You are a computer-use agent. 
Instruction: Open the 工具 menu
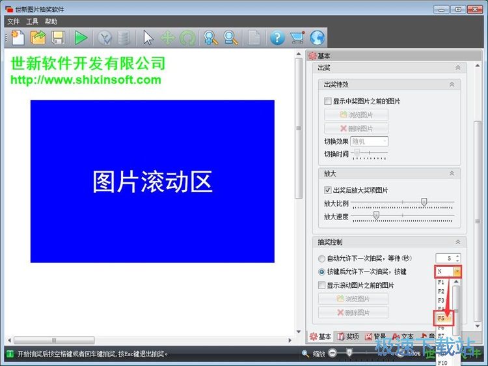(32, 21)
